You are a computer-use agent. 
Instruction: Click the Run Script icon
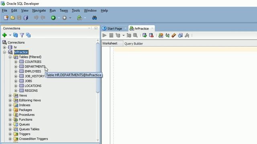click(118, 35)
